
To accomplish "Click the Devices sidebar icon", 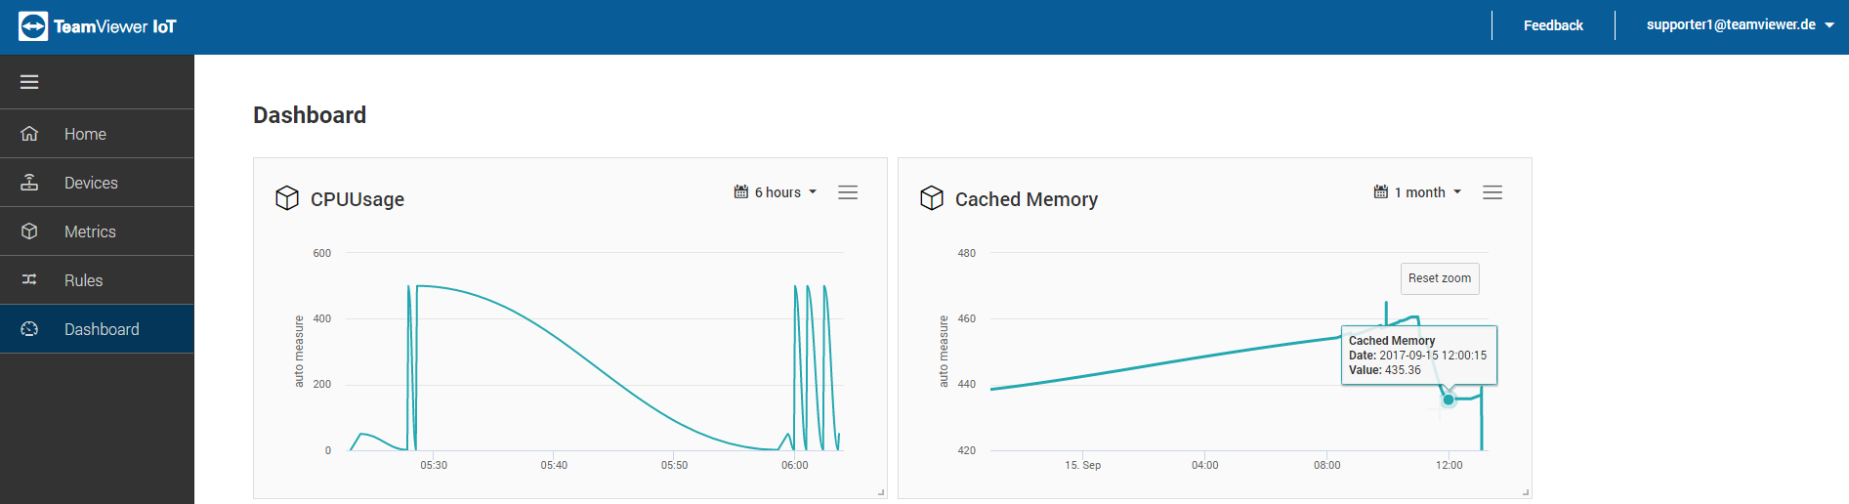I will click(x=29, y=183).
